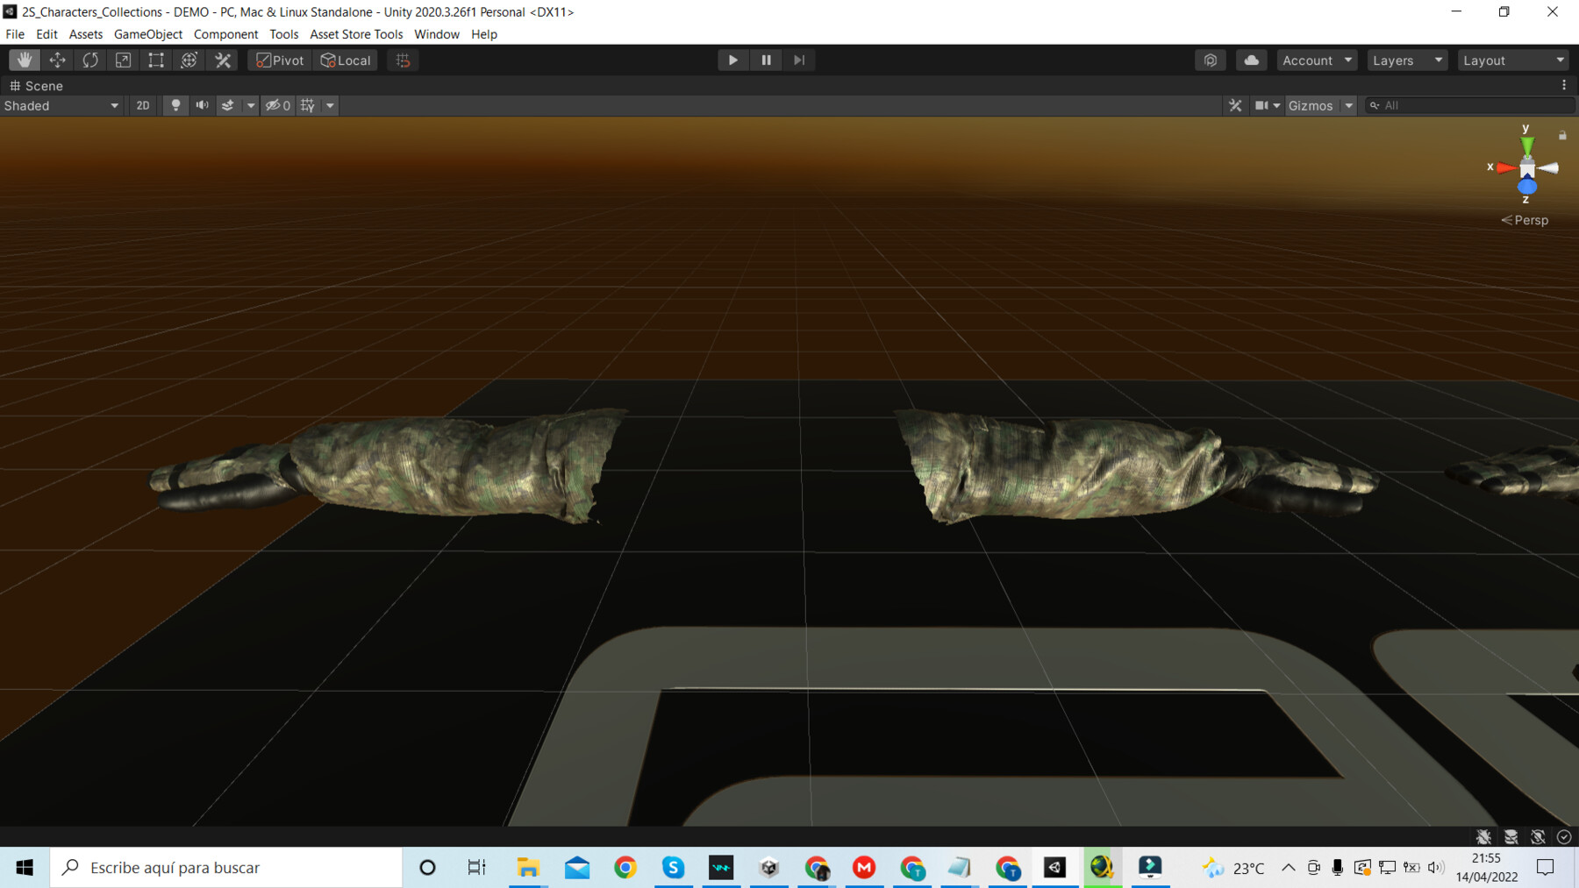Open the Assets menu
This screenshot has height=888, width=1579.
[x=86, y=34]
